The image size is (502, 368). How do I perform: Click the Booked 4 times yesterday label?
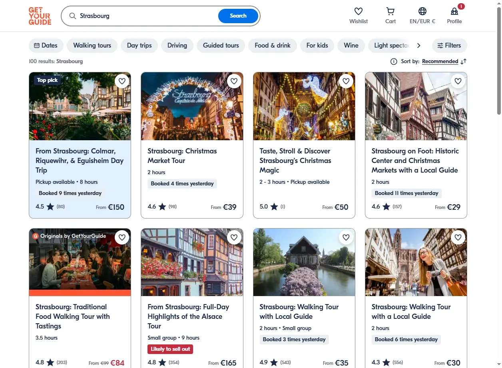point(182,183)
